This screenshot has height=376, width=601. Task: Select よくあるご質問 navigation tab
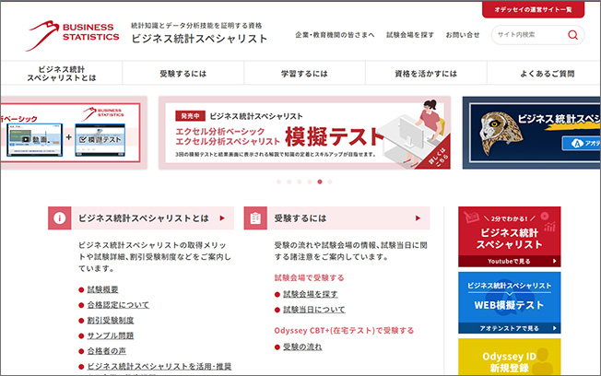click(544, 73)
